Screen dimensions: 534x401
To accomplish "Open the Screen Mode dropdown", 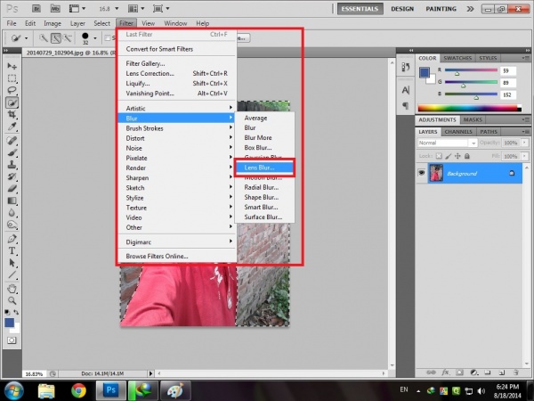I will (161, 9).
